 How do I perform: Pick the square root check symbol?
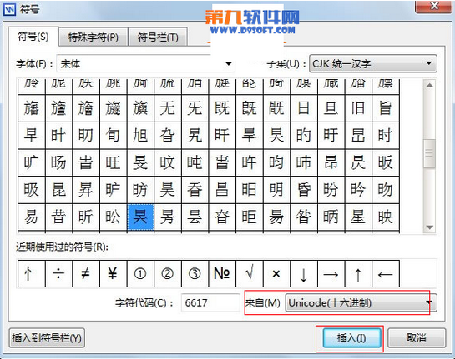(x=250, y=273)
